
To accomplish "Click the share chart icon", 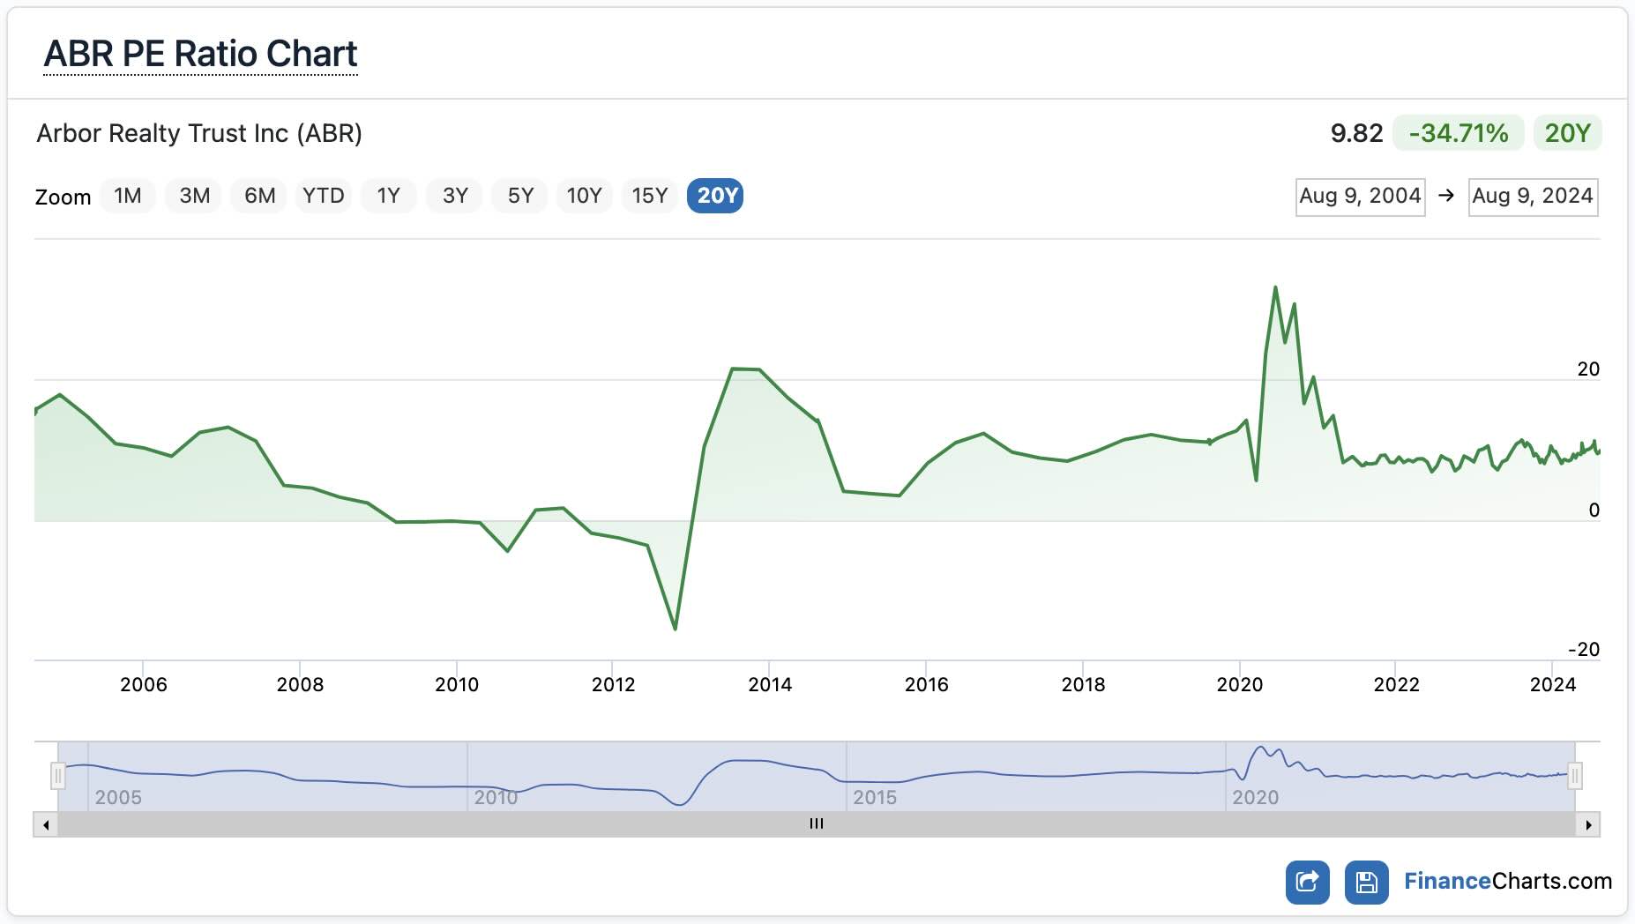I will coord(1307,882).
